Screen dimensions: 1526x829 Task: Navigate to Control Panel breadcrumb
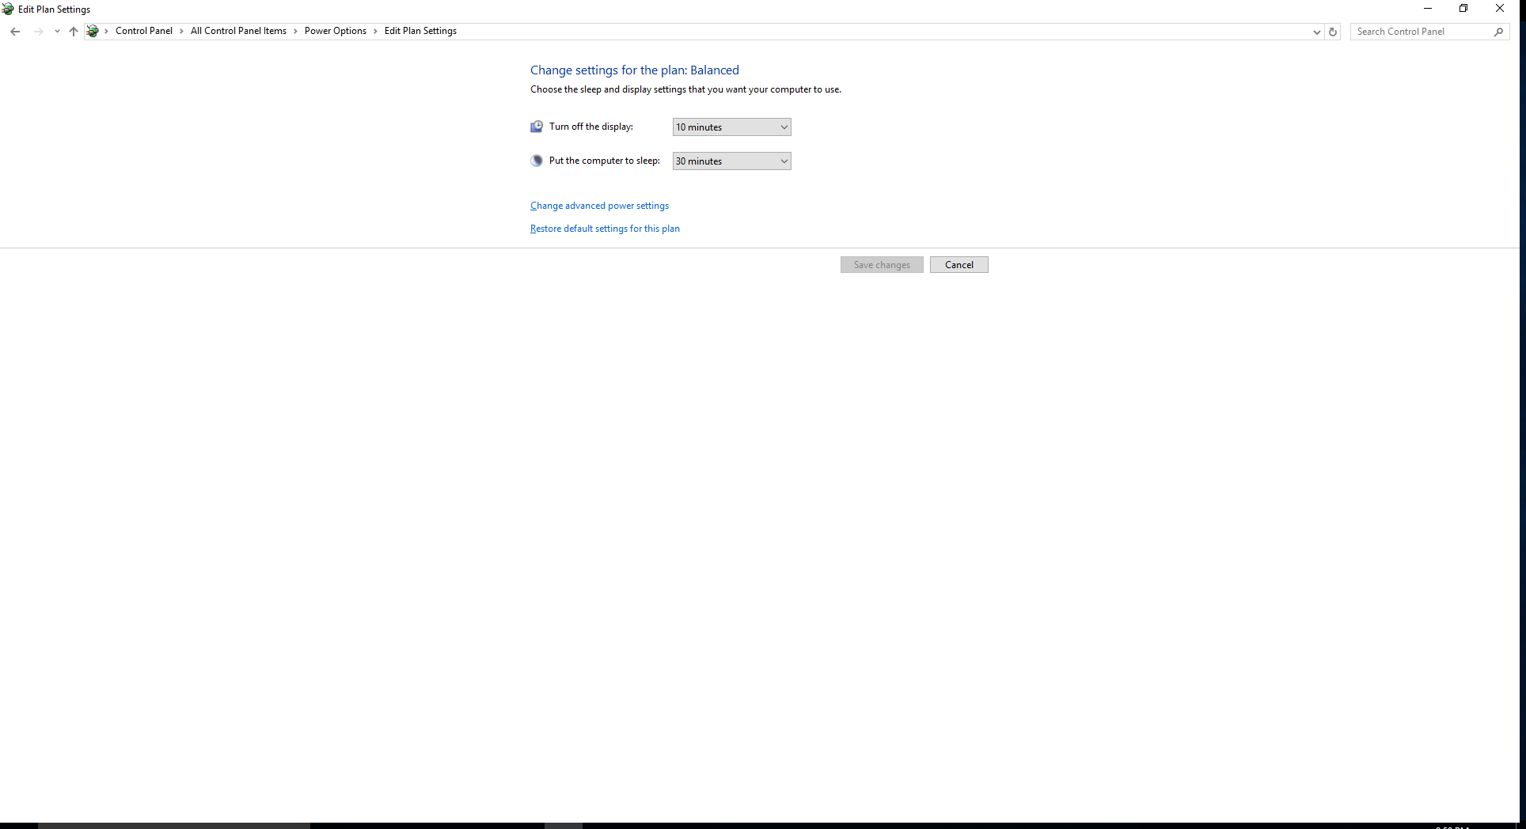pos(143,31)
